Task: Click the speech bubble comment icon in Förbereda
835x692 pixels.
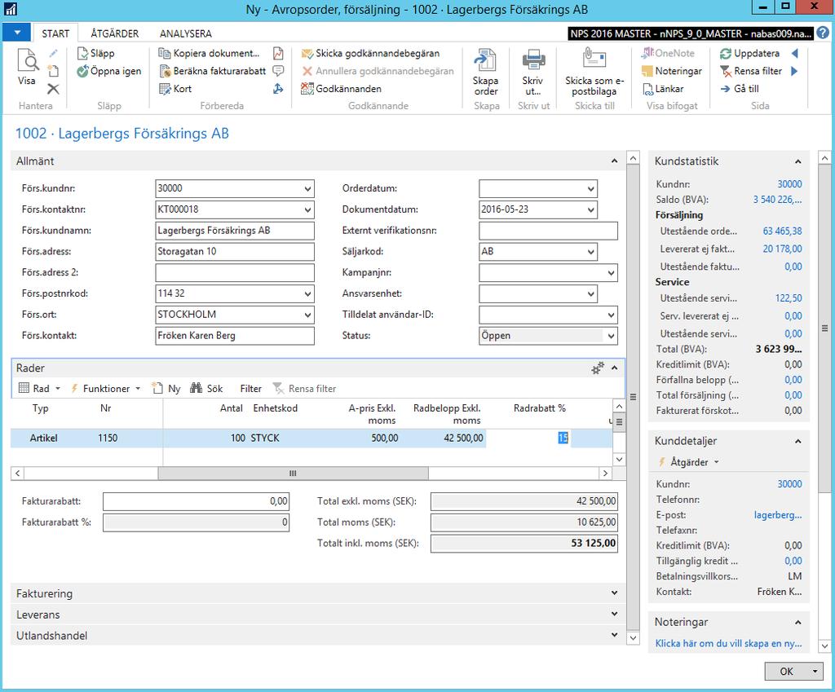Action: [x=278, y=71]
